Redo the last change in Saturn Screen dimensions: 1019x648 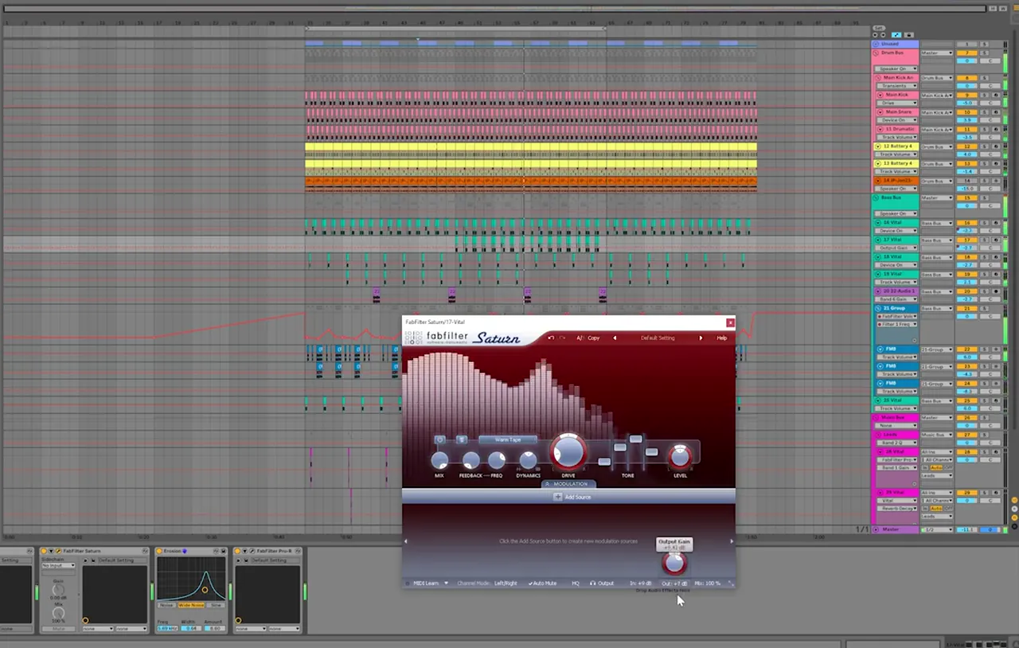point(562,338)
